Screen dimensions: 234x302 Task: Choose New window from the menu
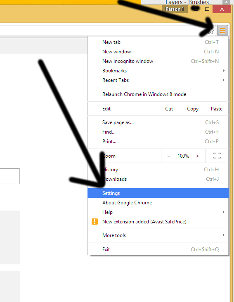tap(158, 52)
